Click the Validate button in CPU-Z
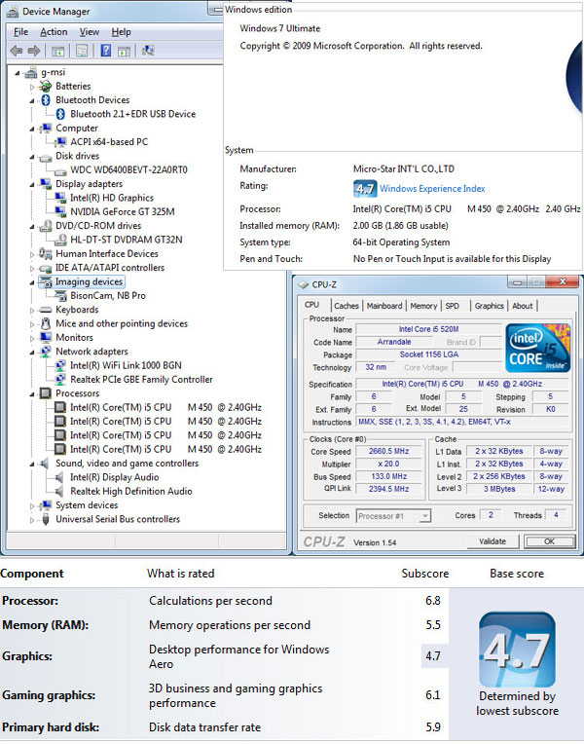 493,541
